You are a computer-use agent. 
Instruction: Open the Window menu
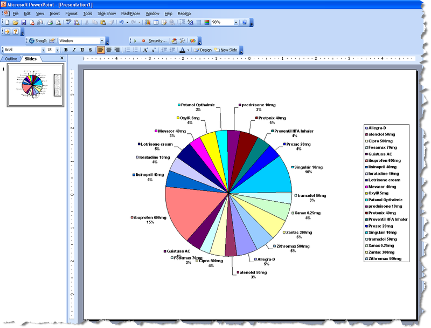click(x=152, y=13)
